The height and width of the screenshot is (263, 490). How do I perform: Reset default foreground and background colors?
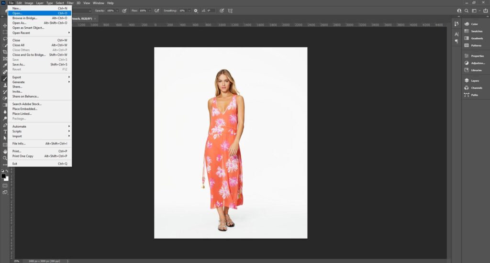pyautogui.click(x=2, y=171)
